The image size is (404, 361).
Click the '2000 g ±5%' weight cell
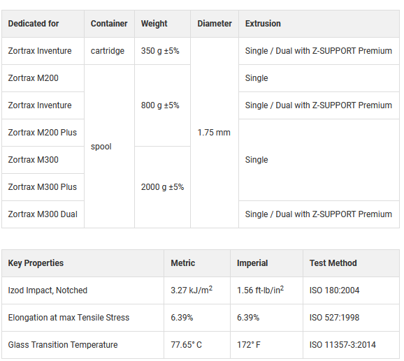click(x=162, y=187)
